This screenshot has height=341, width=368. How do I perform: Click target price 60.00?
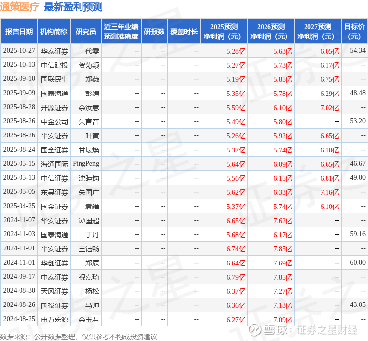pos(358,263)
